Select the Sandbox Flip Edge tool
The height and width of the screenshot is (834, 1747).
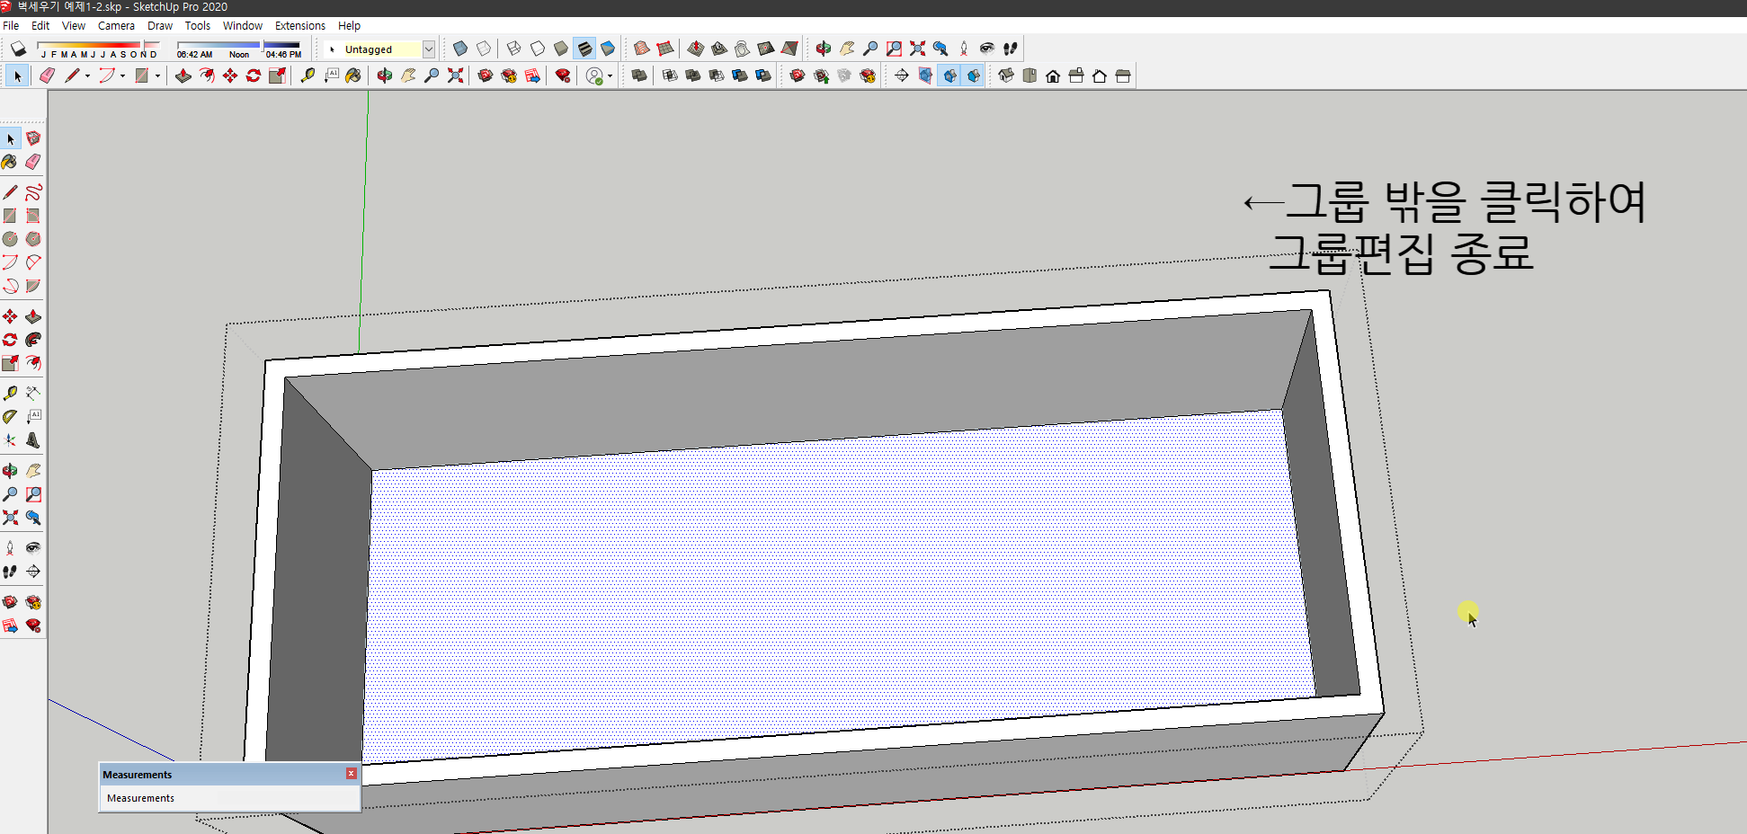tap(789, 49)
